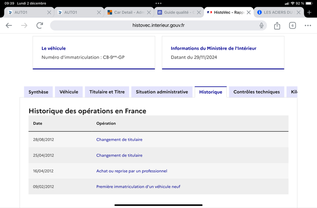Close the Guide qualité tab
317x208 pixels.
199,12
